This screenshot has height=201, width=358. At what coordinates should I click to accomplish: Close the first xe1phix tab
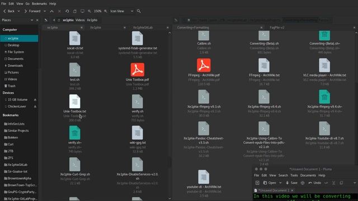point(82,27)
